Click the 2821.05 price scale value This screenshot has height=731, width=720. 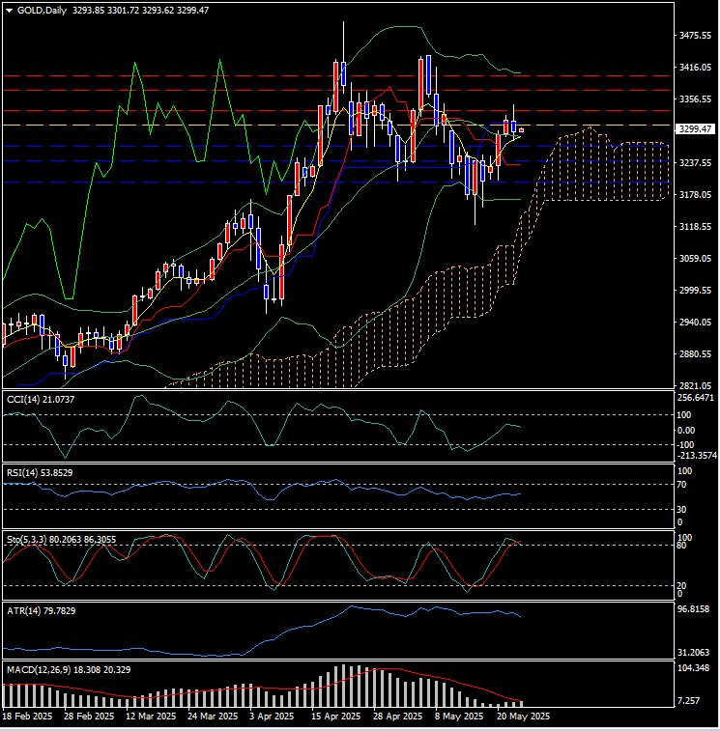pyautogui.click(x=695, y=386)
